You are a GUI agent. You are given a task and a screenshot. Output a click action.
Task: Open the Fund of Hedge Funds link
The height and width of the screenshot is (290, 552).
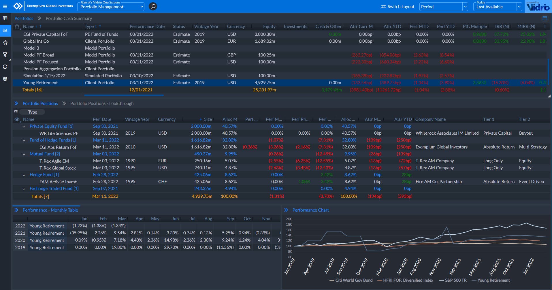53,140
